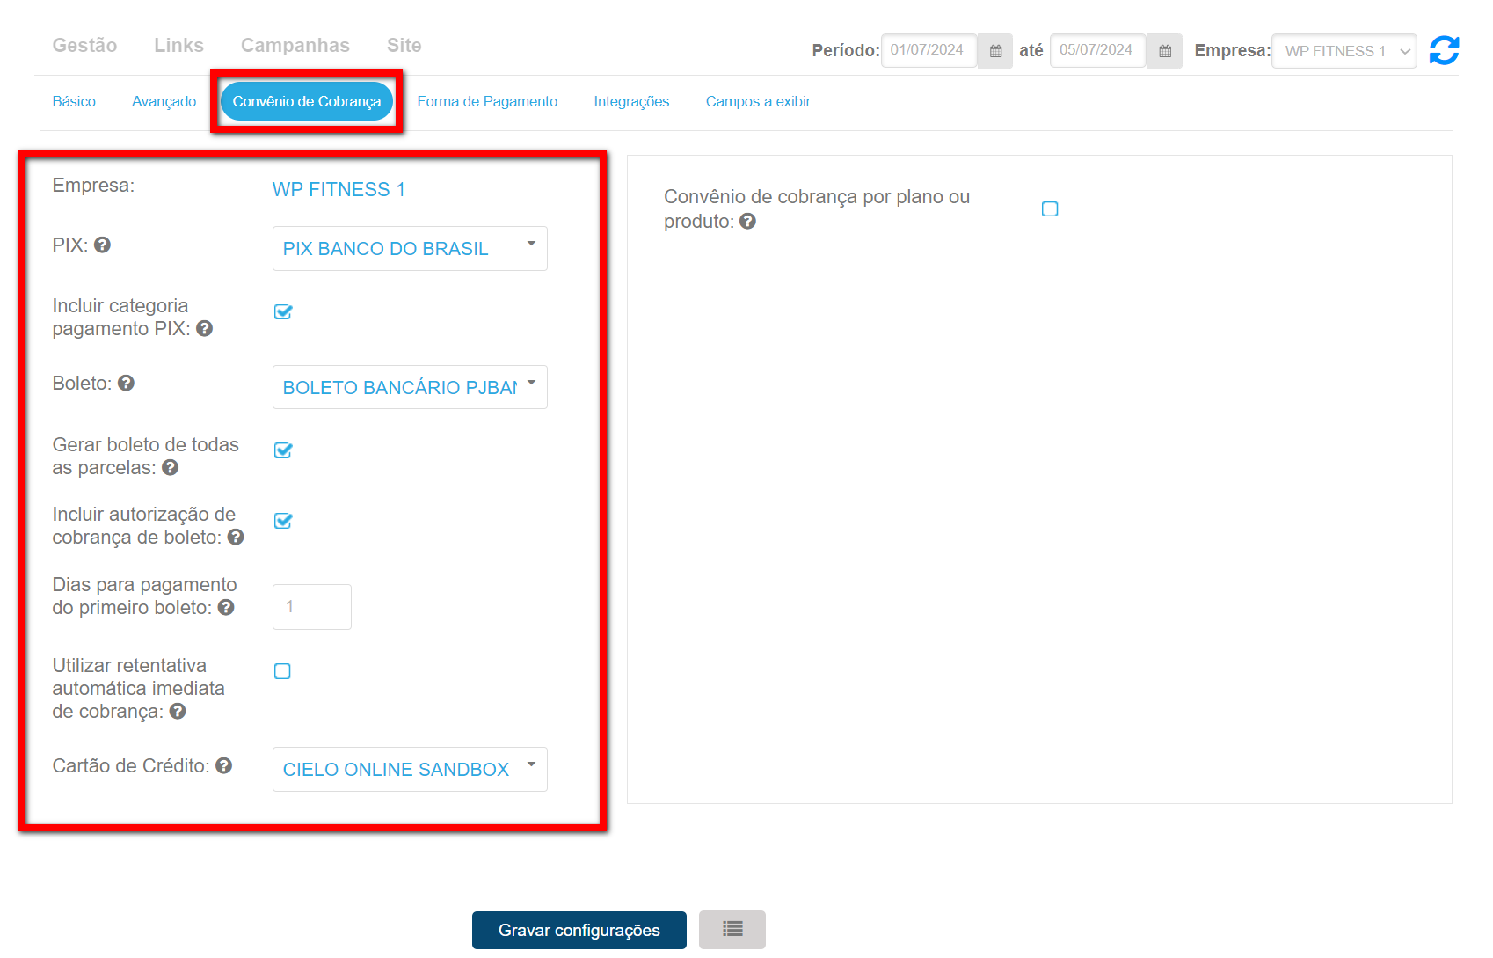This screenshot has height=958, width=1493.
Task: Uncheck Incluir autorização de cobrança de boleto
Action: point(282,521)
